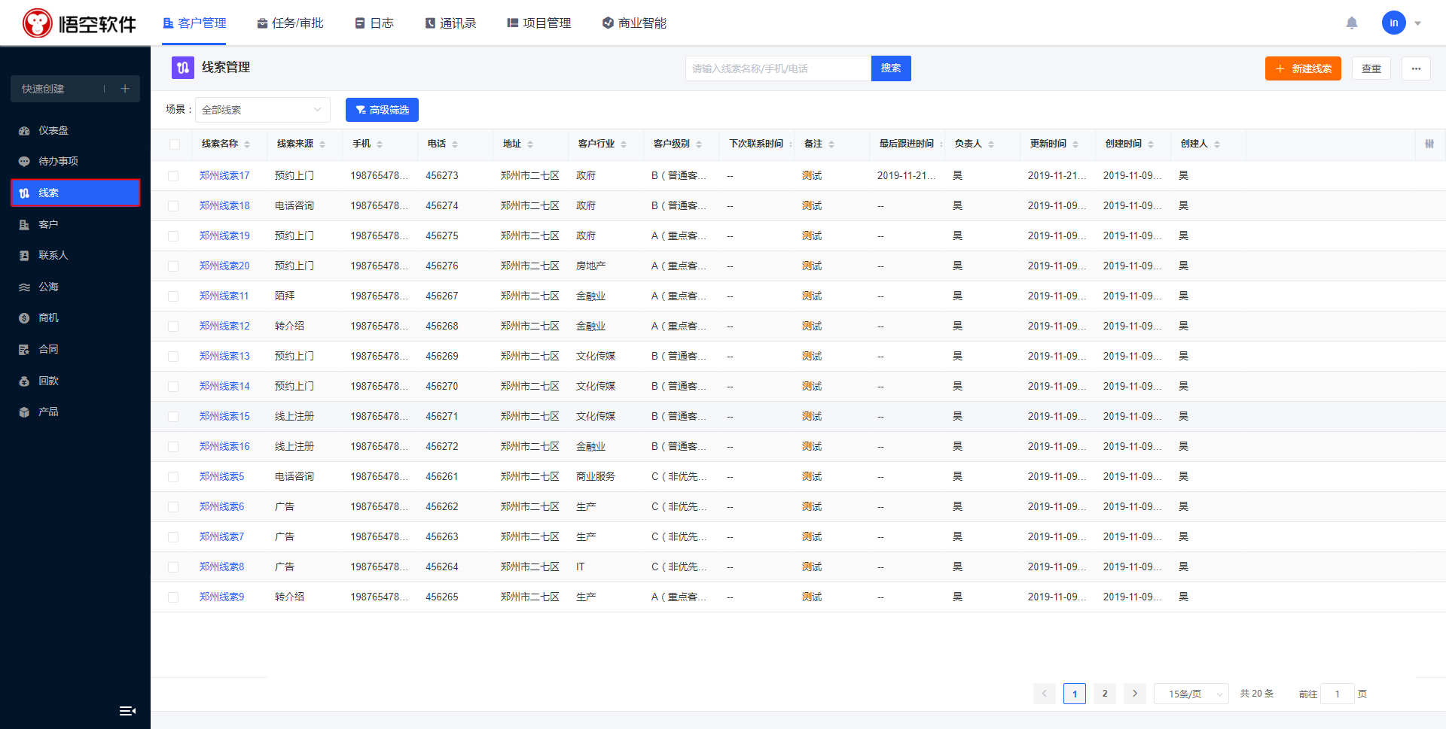Click the notification bell icon

tap(1352, 23)
